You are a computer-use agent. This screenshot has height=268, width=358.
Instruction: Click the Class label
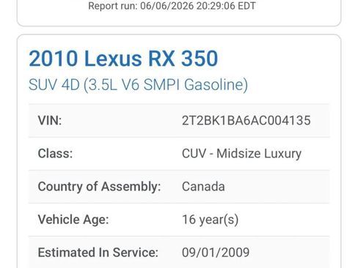coord(55,154)
